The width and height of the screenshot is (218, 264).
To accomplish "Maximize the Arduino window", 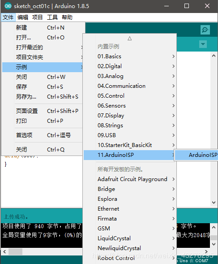I will (187, 6).
